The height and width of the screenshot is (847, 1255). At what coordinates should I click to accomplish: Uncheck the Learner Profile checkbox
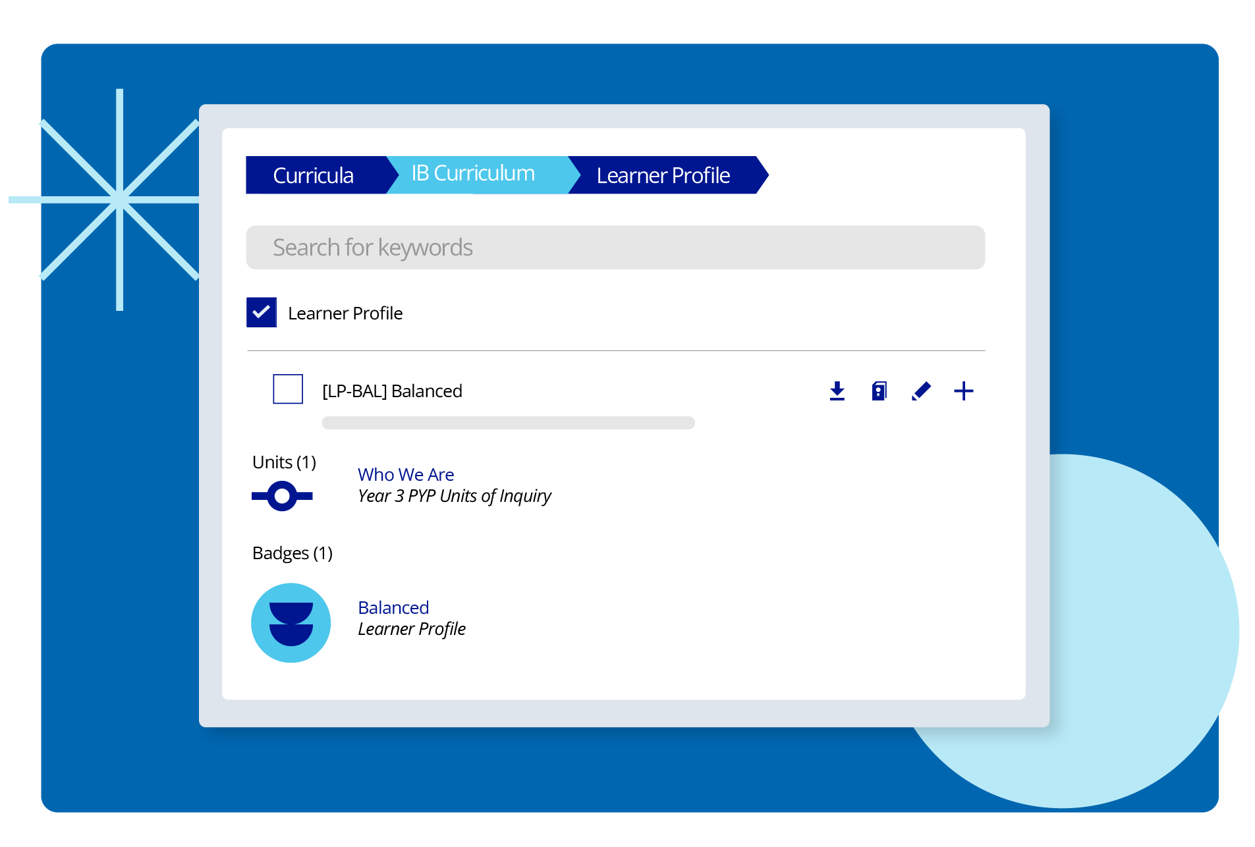click(x=262, y=312)
